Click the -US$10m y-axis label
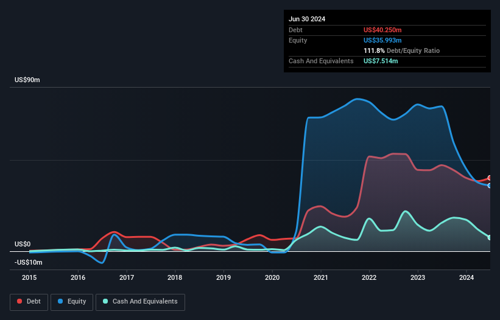Viewport: 500px width, 320px height. pos(29,262)
